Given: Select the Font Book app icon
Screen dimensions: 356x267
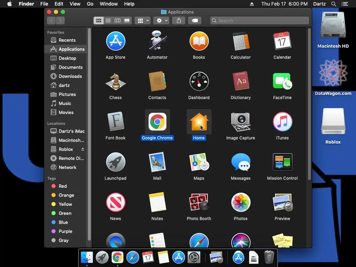Looking at the screenshot, I should click(x=115, y=122).
